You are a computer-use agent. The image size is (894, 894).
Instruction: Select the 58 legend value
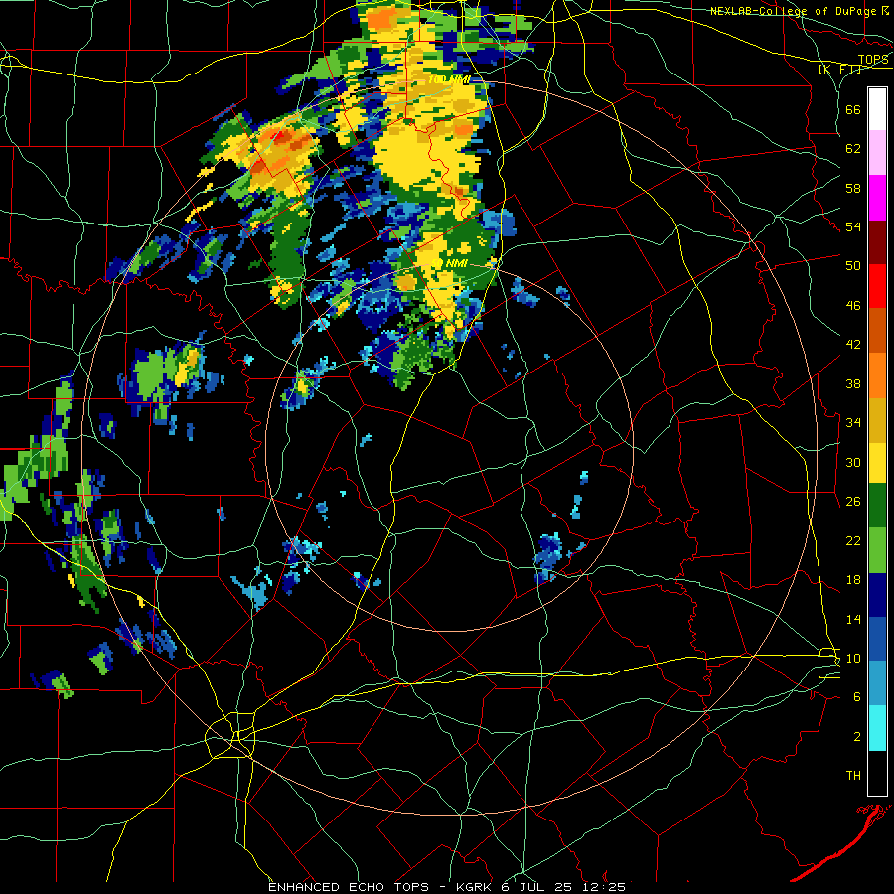853,188
